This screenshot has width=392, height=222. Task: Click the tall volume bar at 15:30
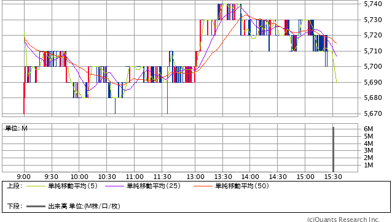[x=333, y=150]
